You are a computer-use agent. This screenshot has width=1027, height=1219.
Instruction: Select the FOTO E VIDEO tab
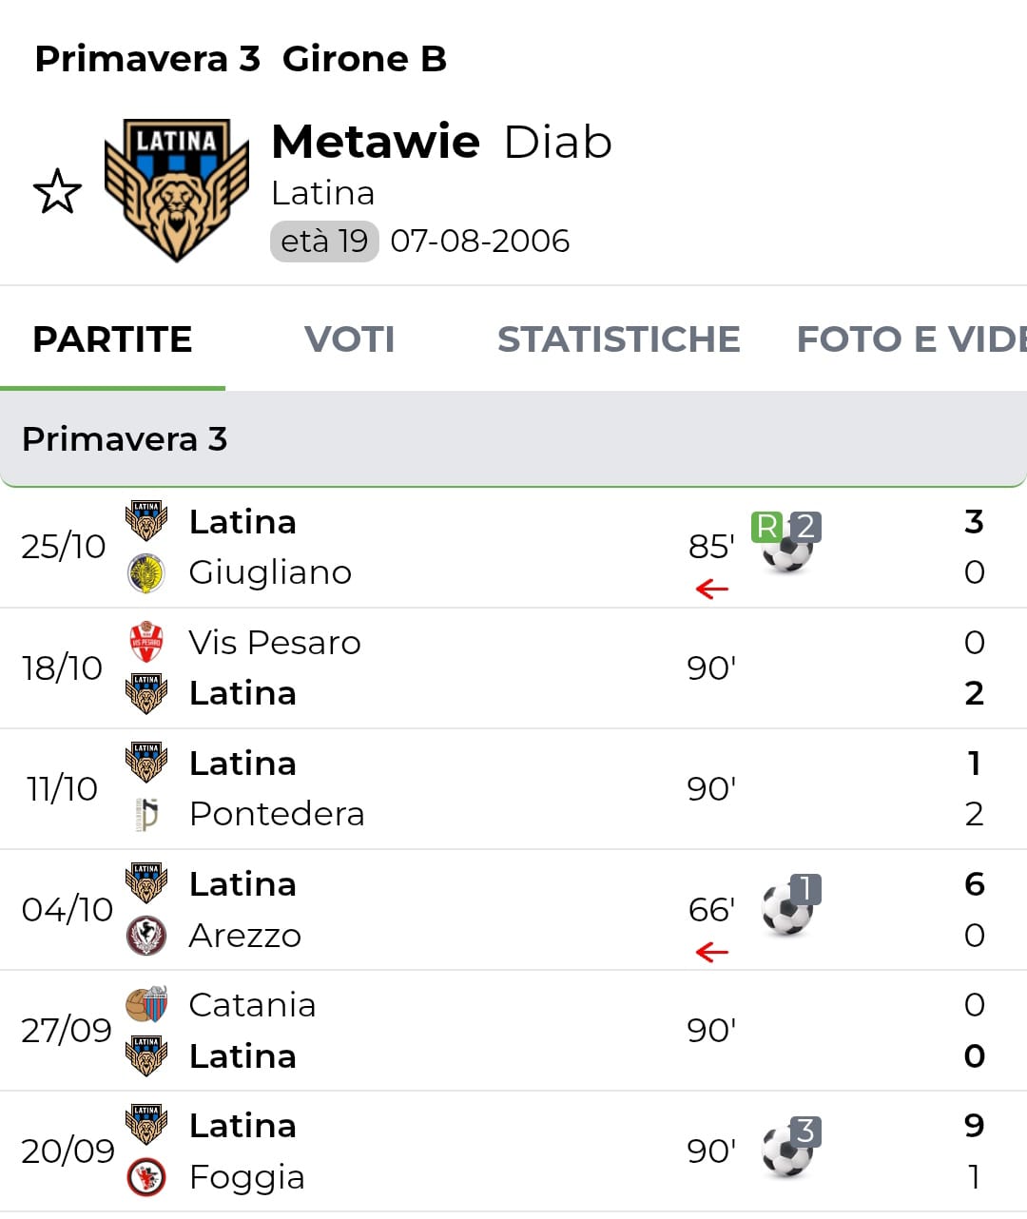[x=910, y=339]
